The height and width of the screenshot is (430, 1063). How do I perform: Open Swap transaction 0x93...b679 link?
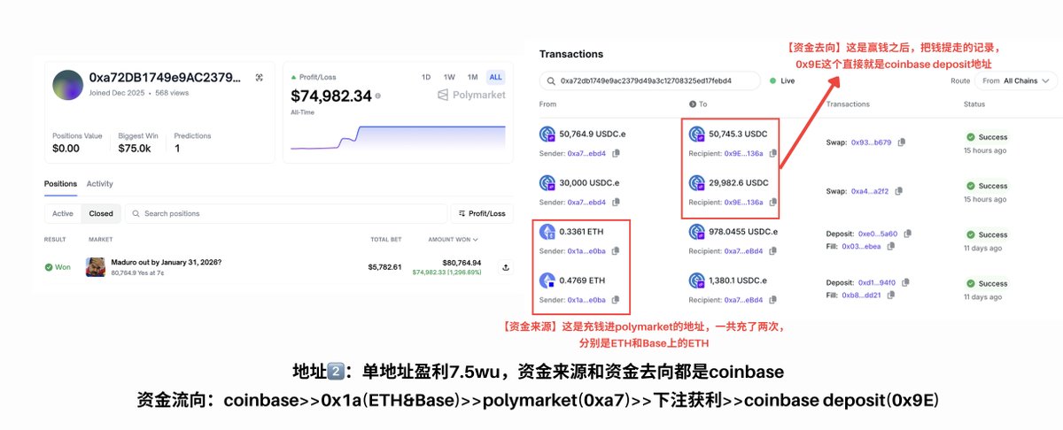[872, 142]
